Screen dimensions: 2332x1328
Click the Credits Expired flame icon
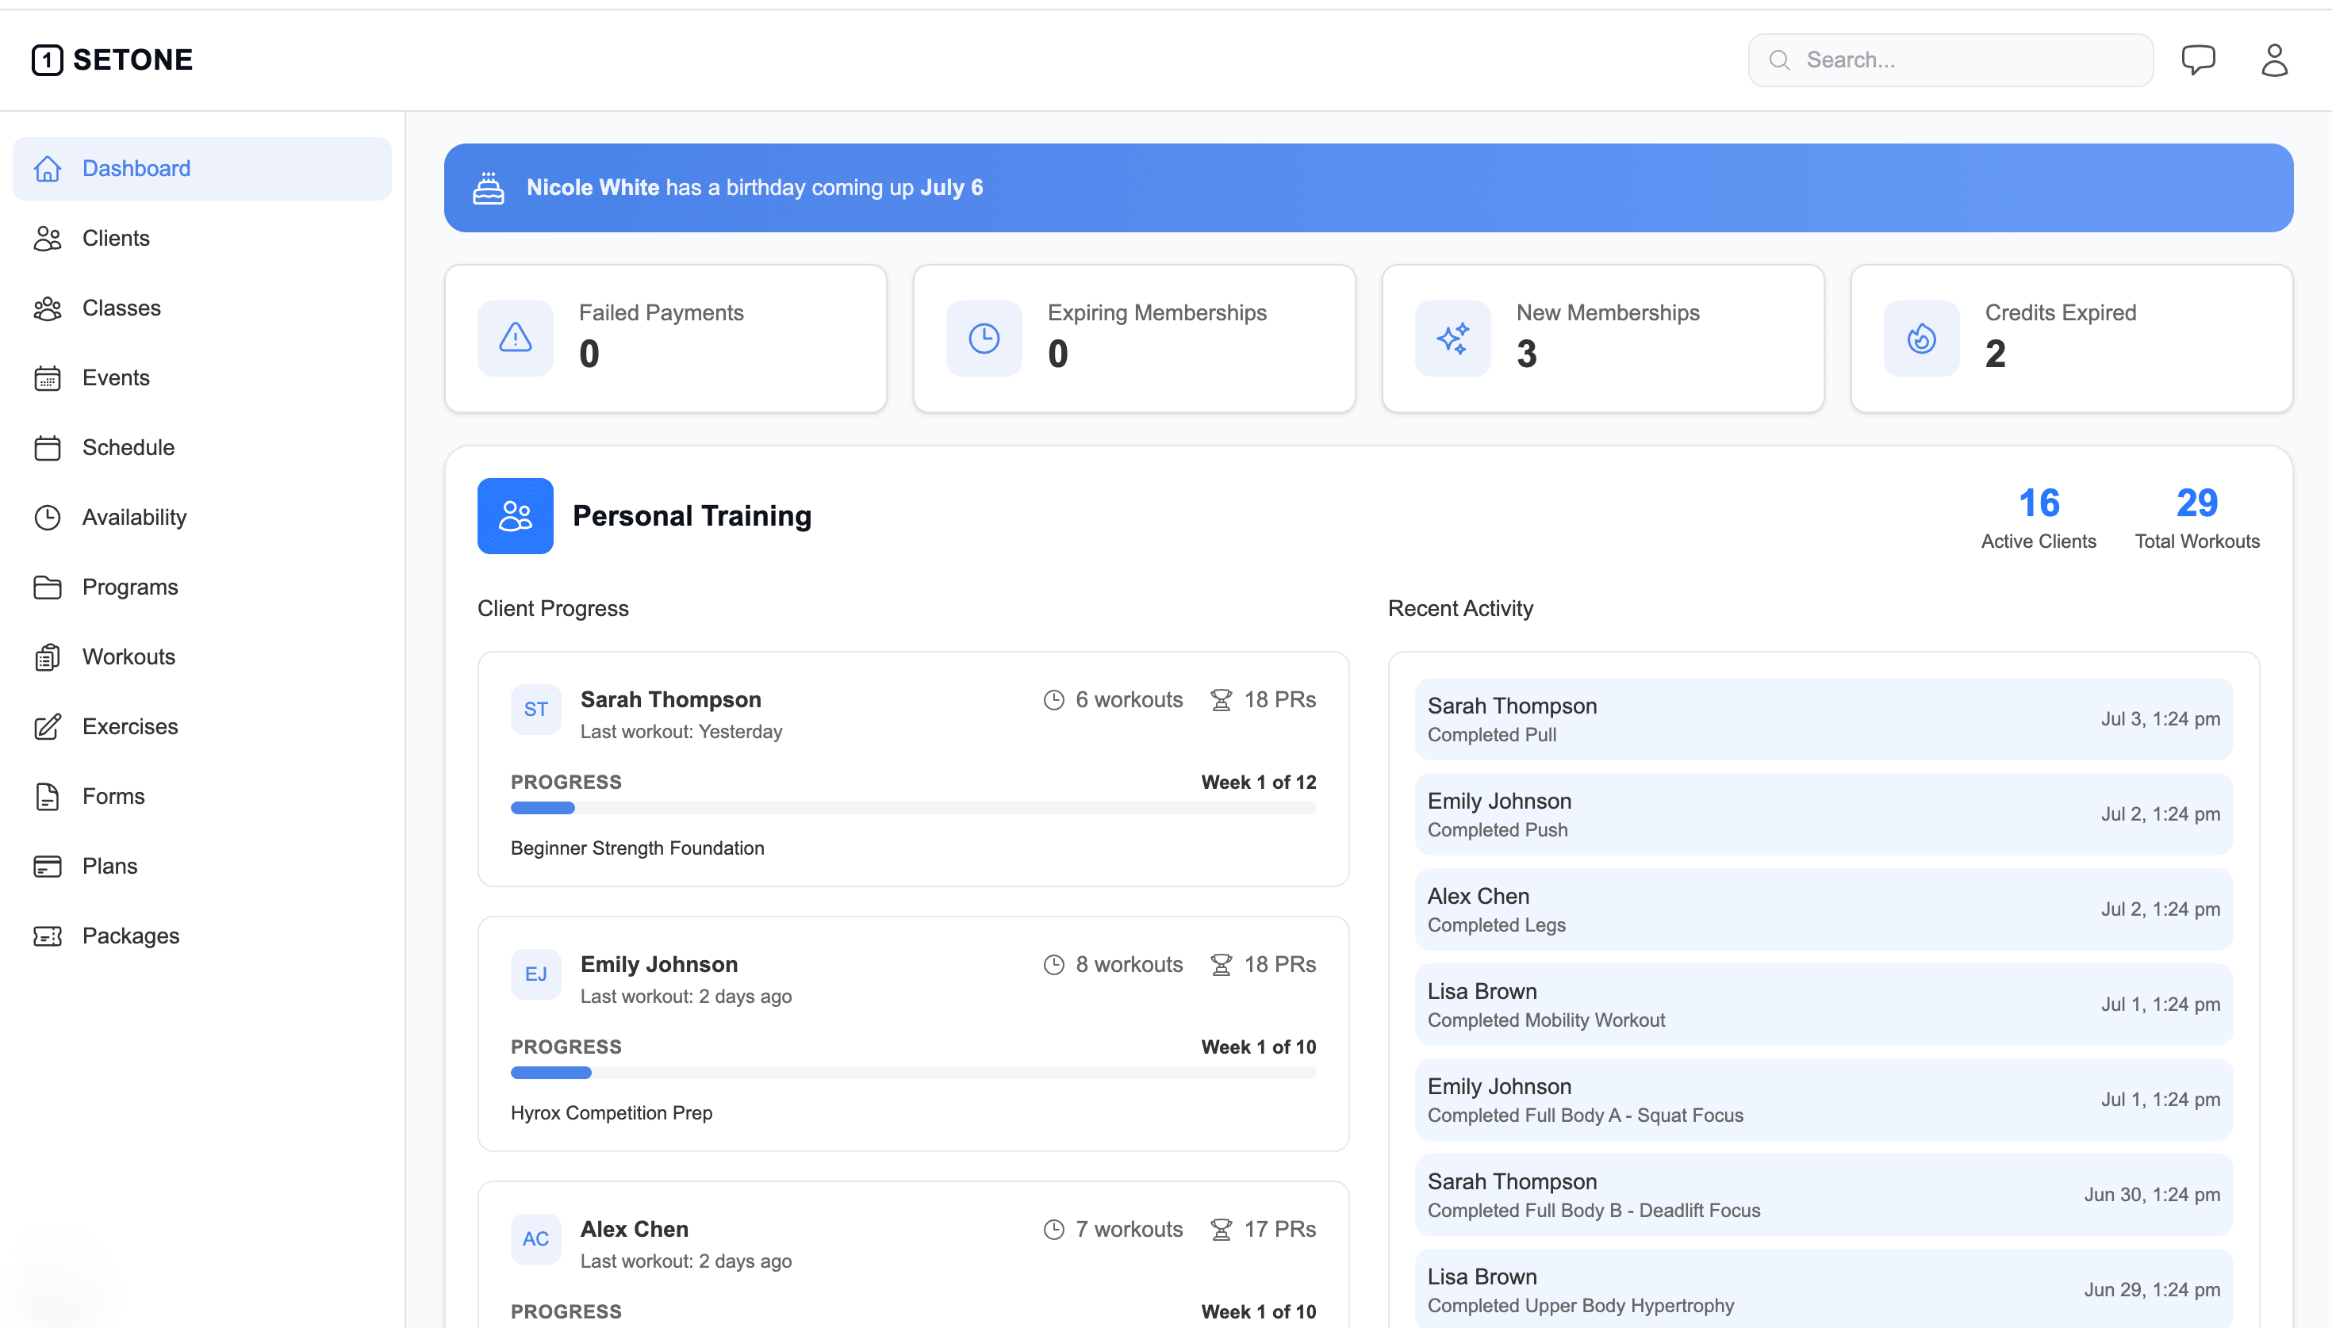(1923, 339)
